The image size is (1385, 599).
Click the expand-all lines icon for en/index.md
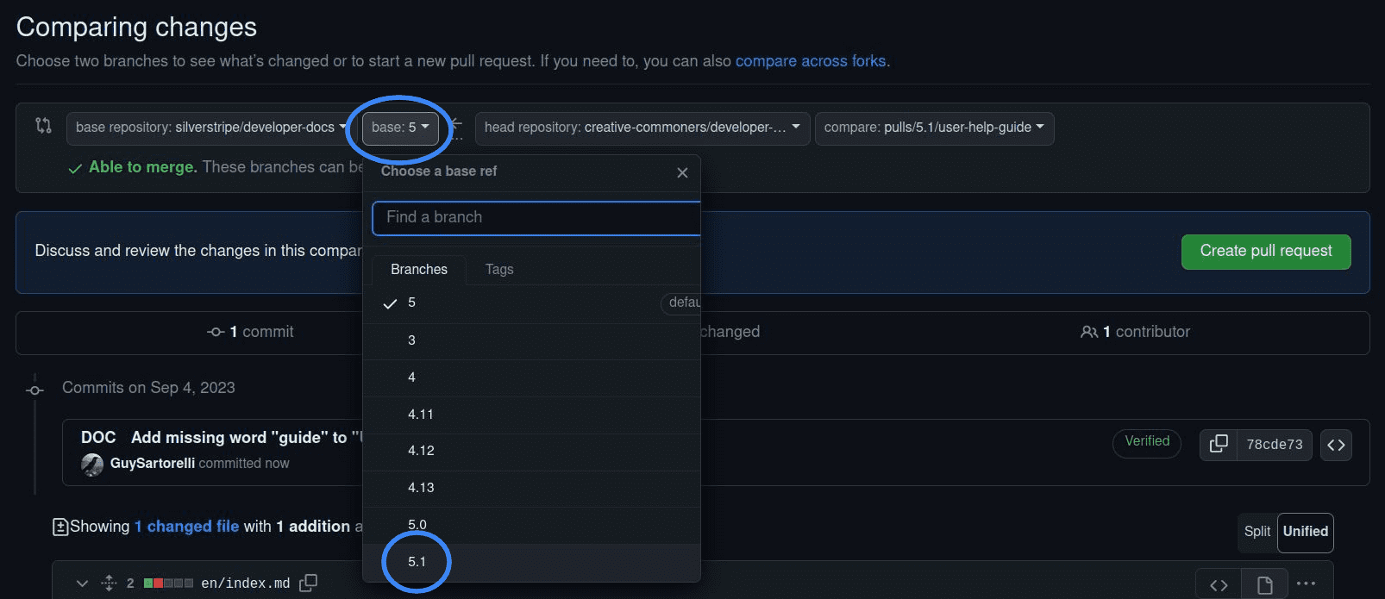click(109, 583)
